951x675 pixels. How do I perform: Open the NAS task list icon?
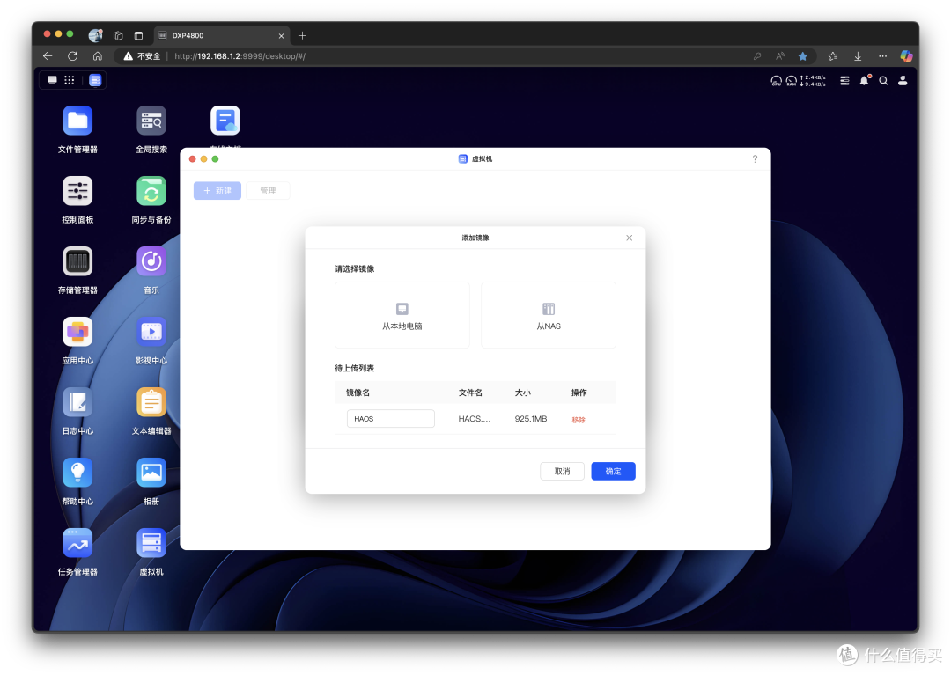point(844,81)
